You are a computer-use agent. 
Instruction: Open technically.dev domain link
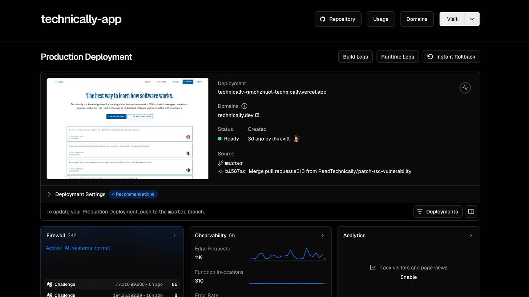click(236, 115)
